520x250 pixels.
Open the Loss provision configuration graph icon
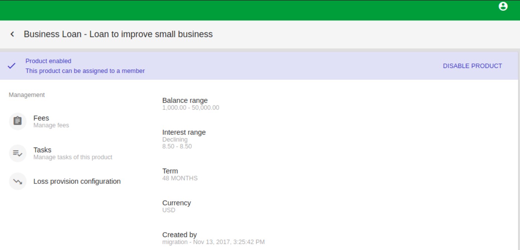(x=17, y=181)
